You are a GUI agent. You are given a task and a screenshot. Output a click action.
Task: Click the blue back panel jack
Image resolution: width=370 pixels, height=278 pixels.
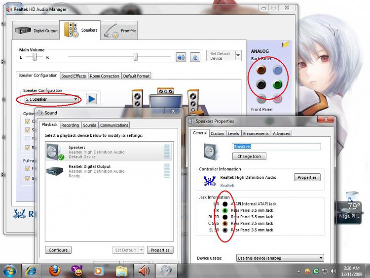[277, 70]
